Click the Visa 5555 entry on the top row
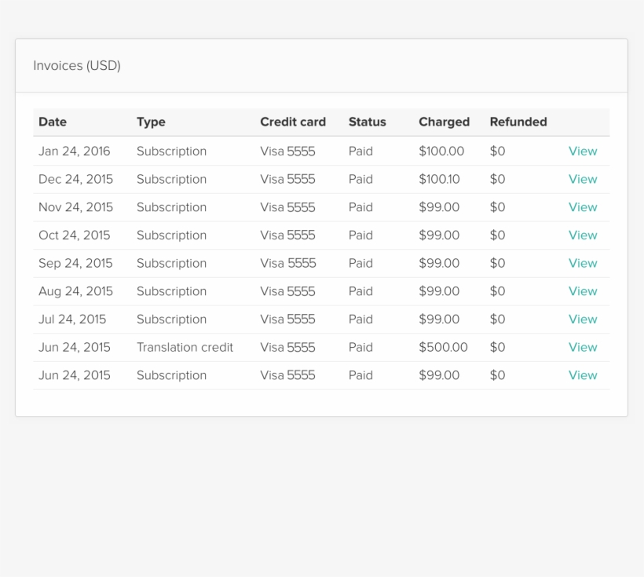The height and width of the screenshot is (577, 644). (x=287, y=151)
